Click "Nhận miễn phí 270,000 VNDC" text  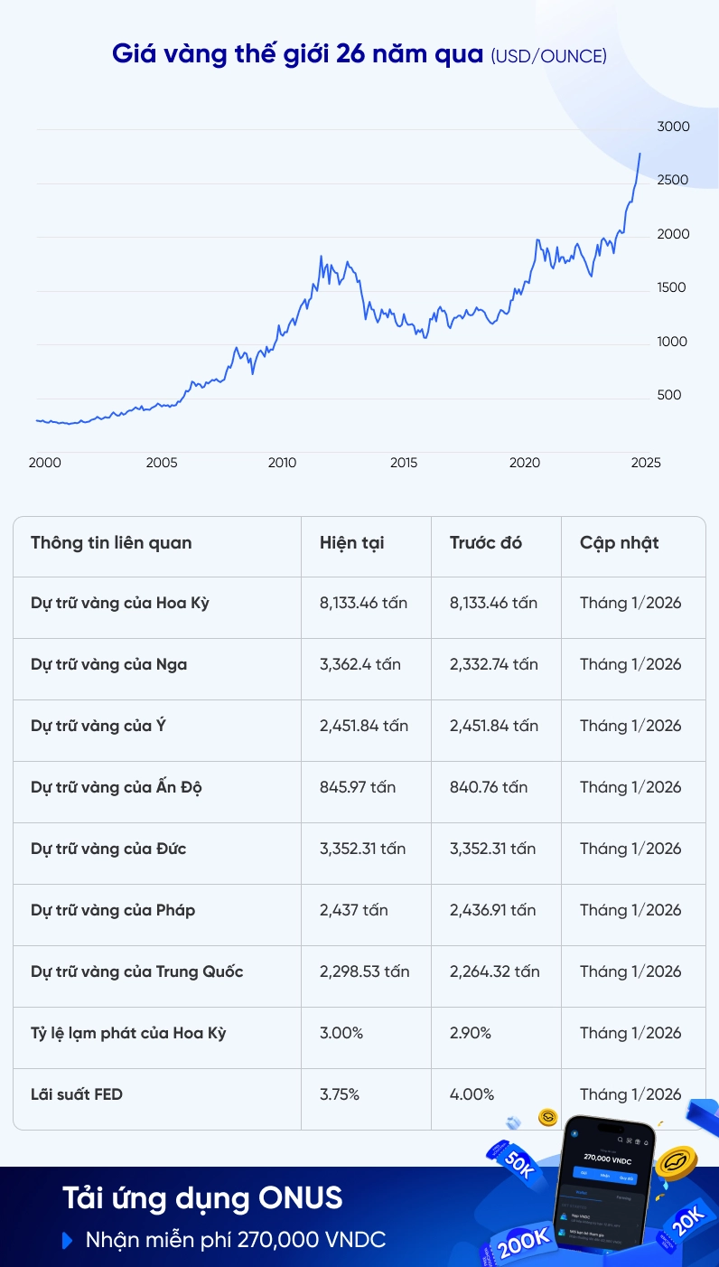tap(236, 1241)
